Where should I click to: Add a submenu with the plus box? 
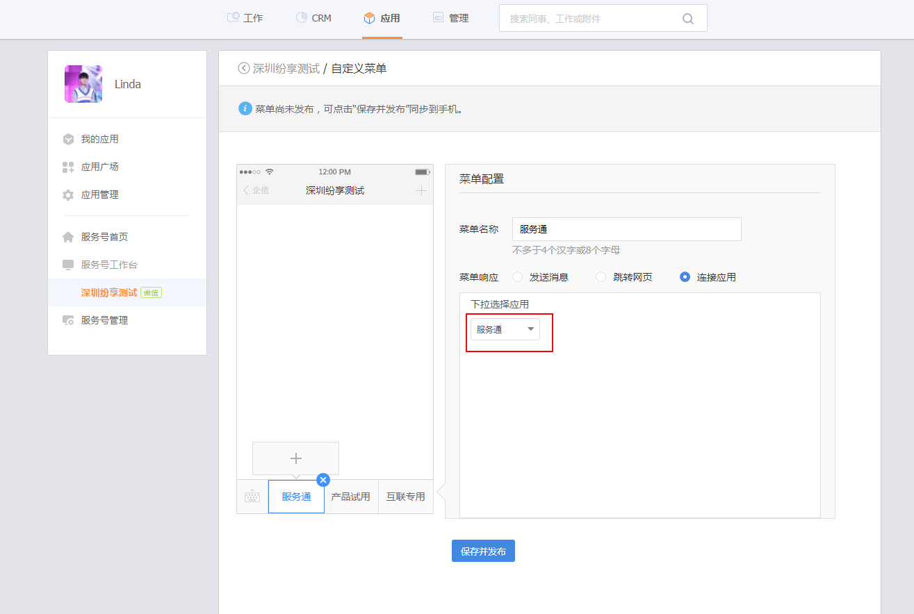[295, 458]
